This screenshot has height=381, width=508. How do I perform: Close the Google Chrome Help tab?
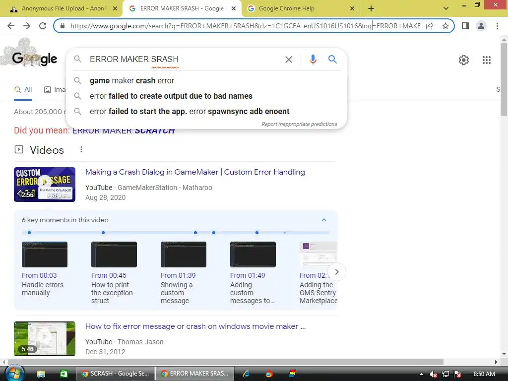(x=352, y=9)
